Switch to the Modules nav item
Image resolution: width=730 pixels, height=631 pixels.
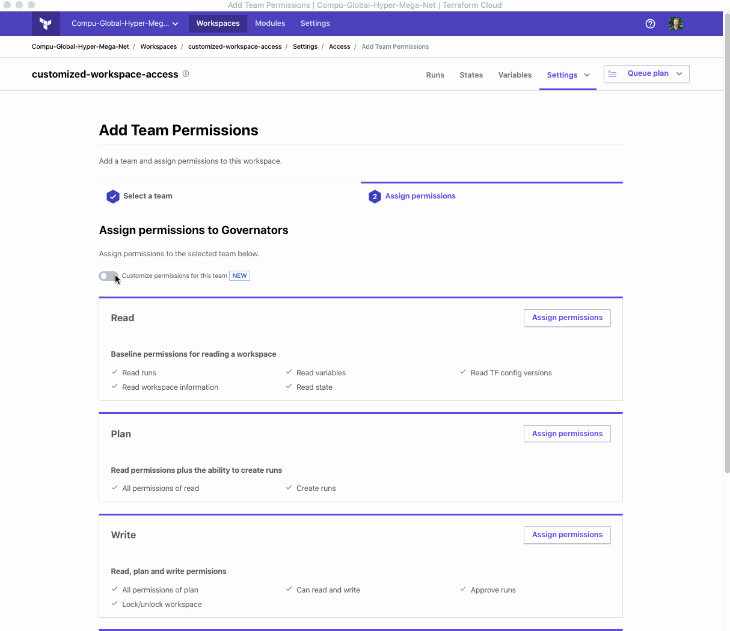point(270,23)
